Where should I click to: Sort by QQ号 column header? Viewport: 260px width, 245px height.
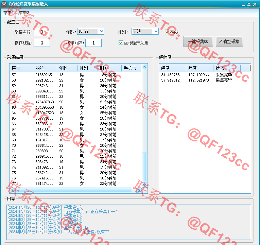(x=45, y=68)
